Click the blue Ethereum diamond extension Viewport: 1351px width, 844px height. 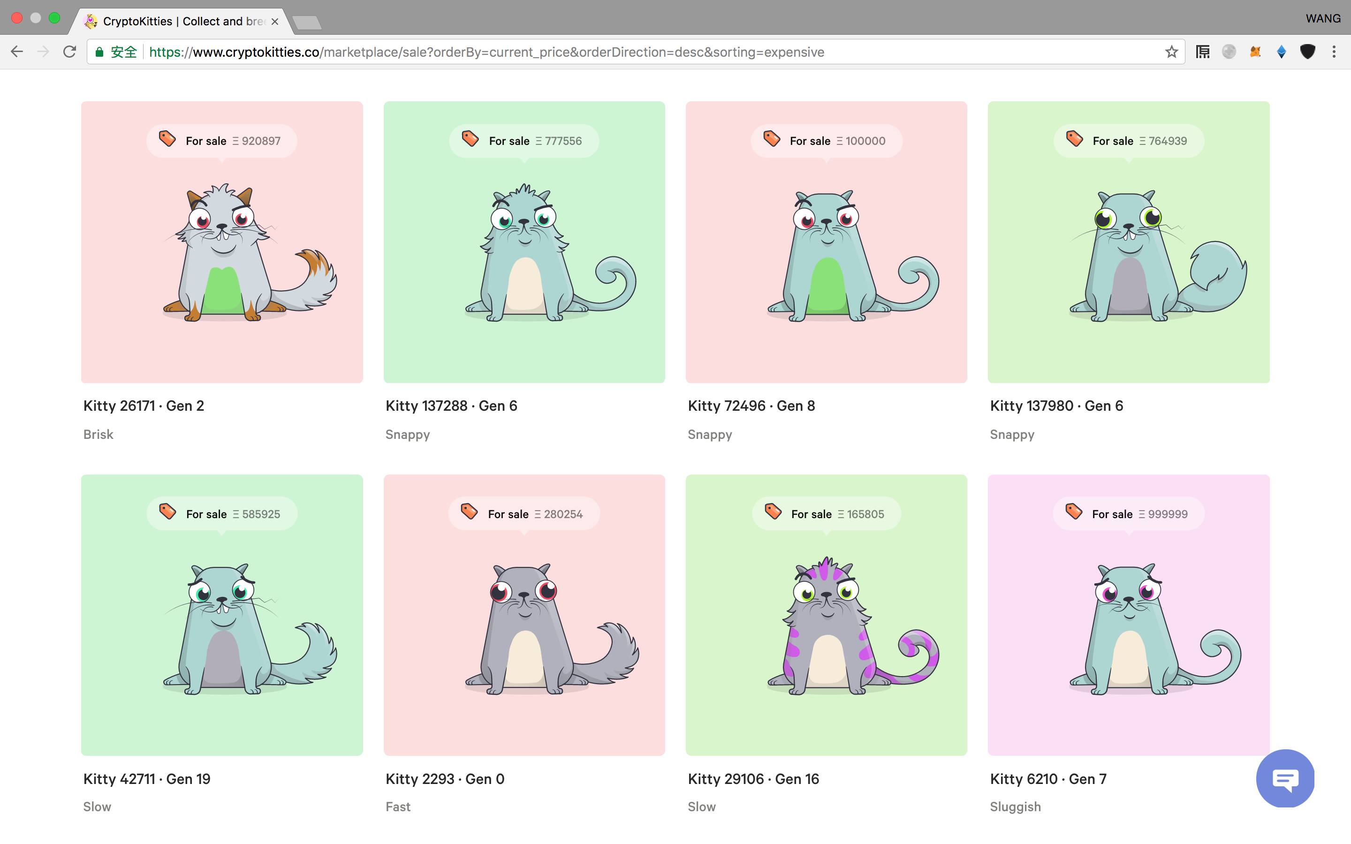(x=1281, y=52)
